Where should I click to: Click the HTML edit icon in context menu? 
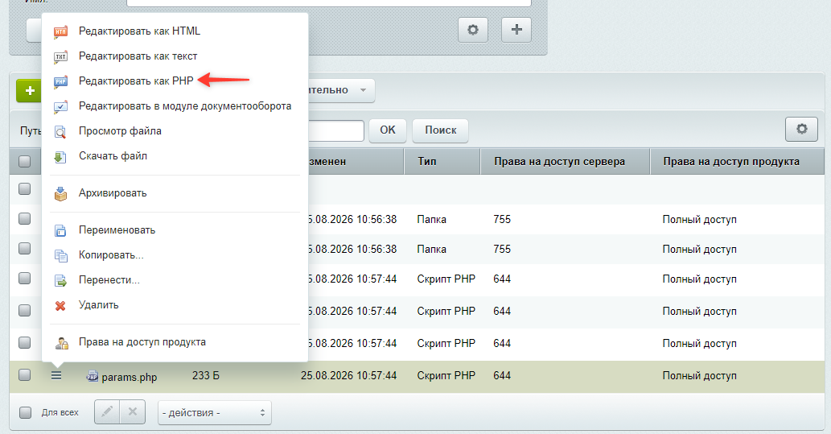[61, 32]
